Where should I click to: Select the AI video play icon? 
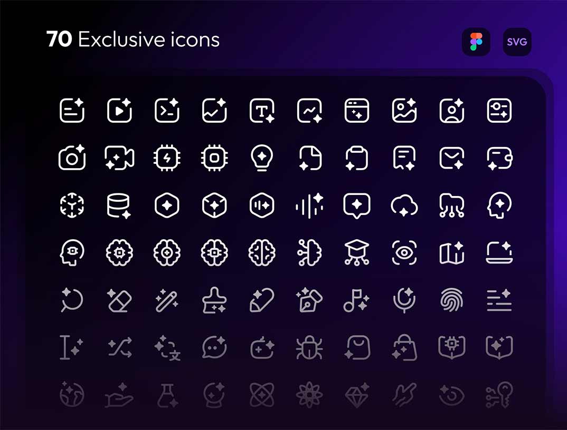pyautogui.click(x=119, y=110)
